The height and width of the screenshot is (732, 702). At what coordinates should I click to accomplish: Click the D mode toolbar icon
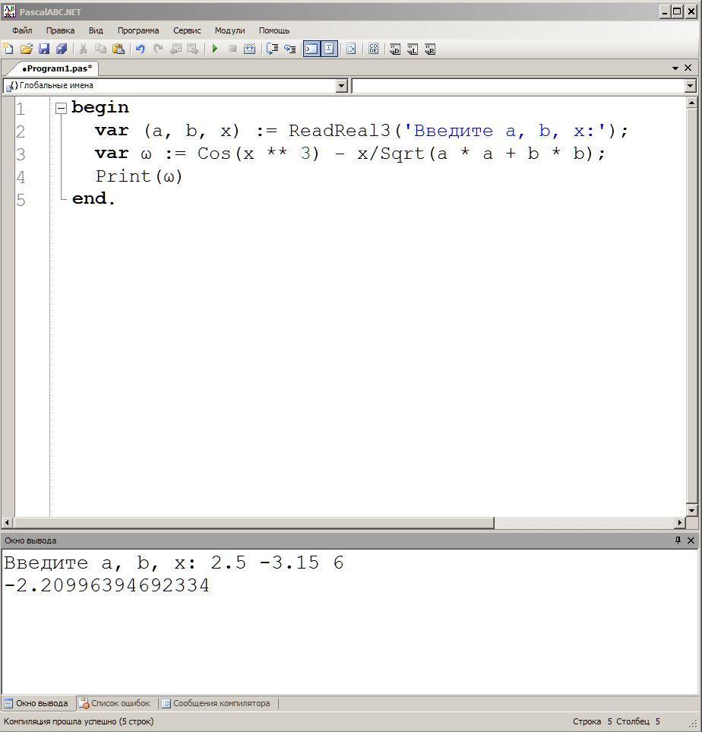click(395, 49)
